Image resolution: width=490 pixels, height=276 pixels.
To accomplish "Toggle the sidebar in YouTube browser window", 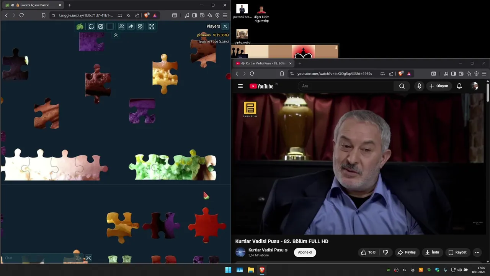I will (453, 74).
